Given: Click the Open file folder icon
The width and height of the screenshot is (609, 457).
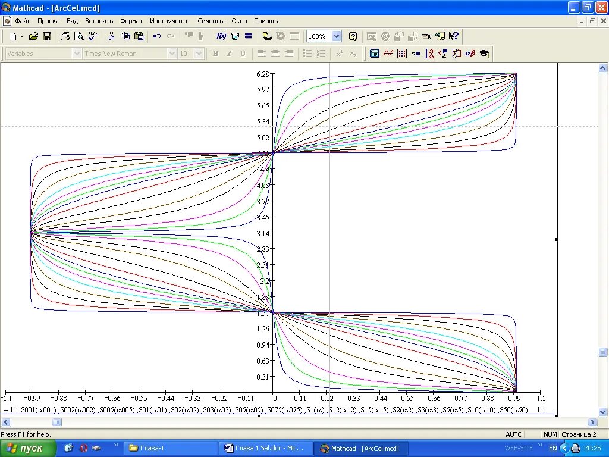Looking at the screenshot, I should (34, 36).
